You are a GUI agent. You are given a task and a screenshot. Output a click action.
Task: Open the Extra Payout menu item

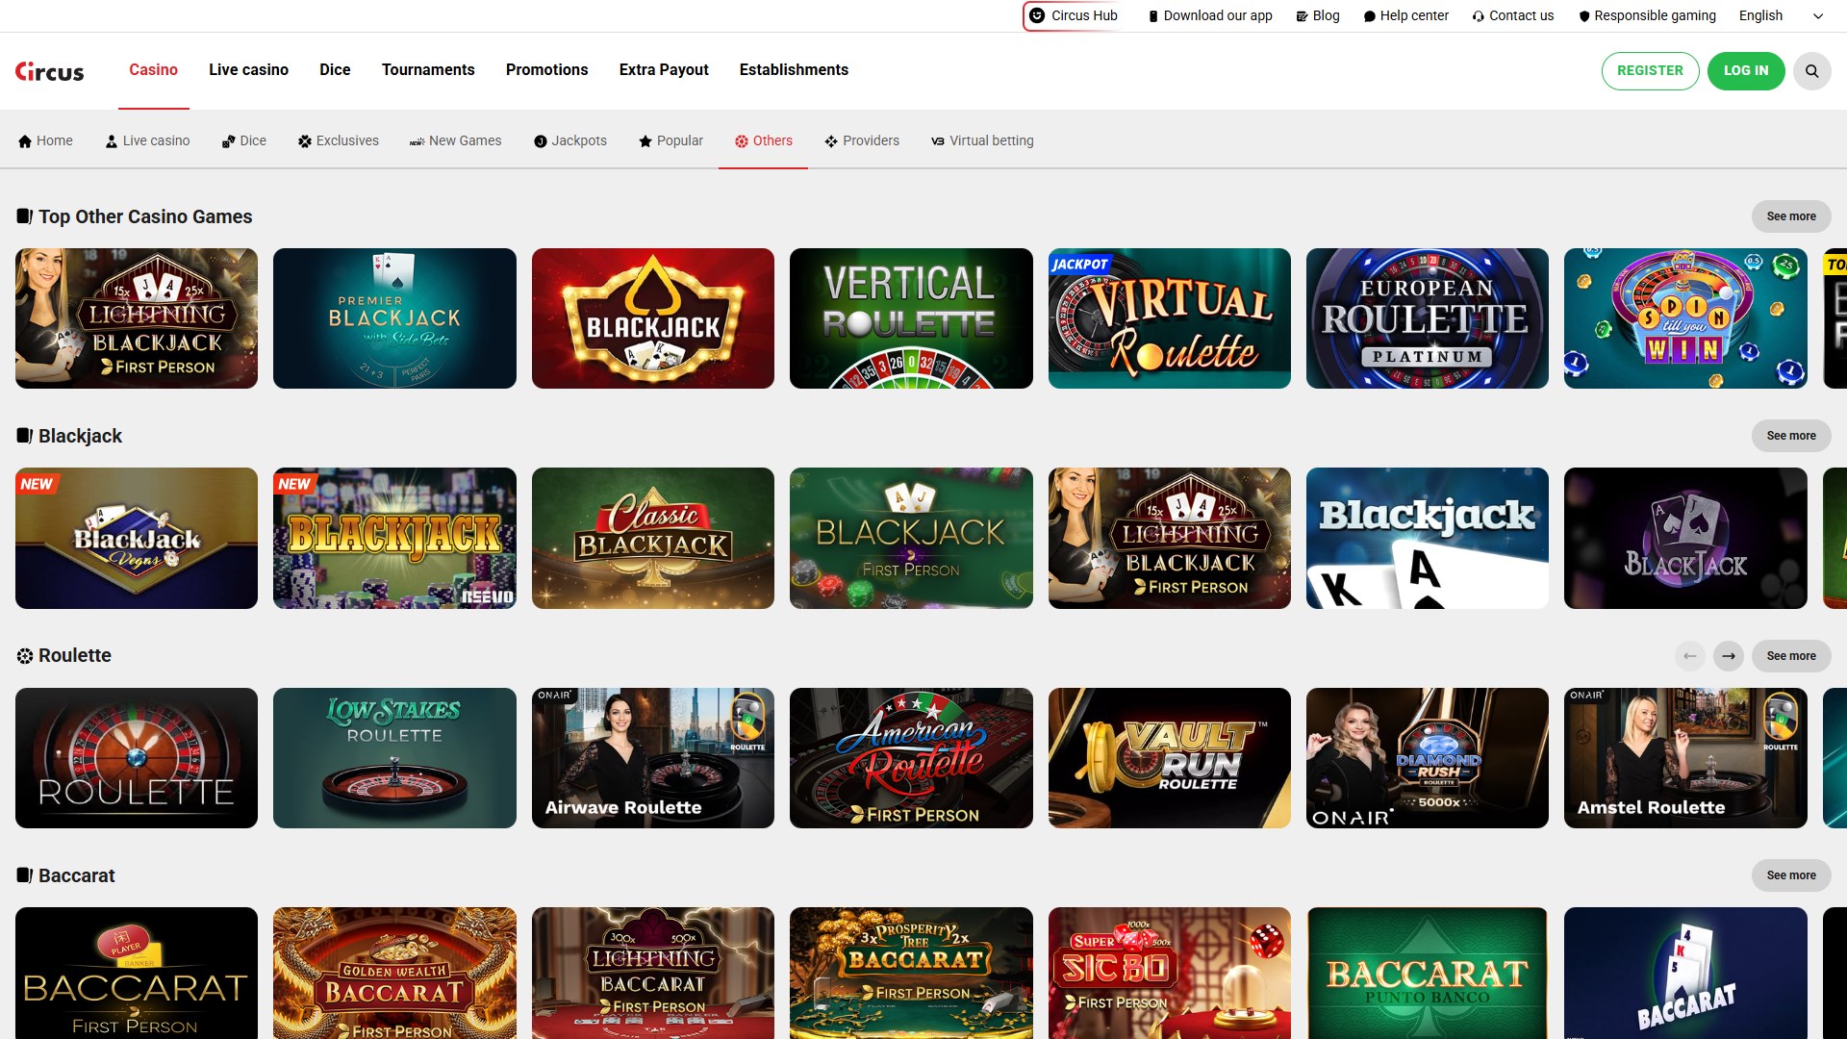pyautogui.click(x=664, y=69)
